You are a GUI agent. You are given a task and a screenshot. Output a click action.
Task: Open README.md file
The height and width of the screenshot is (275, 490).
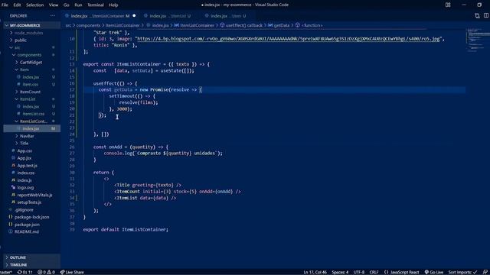(x=27, y=231)
